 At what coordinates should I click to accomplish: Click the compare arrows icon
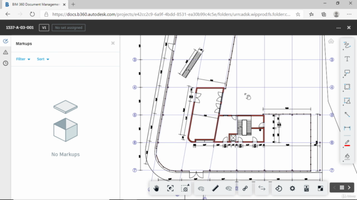262,188
